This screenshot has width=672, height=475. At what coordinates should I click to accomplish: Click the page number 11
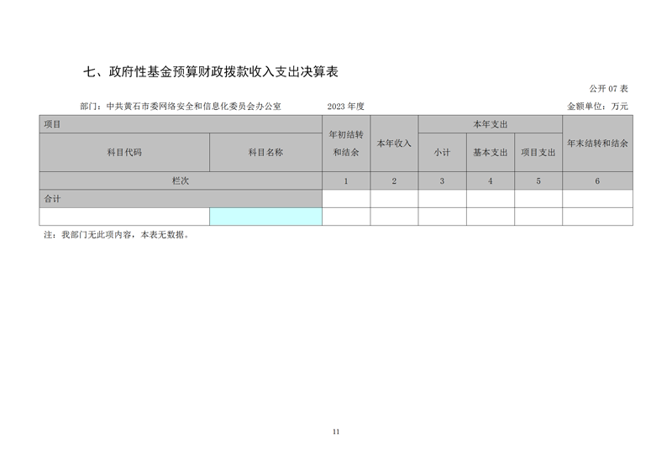tap(336, 431)
